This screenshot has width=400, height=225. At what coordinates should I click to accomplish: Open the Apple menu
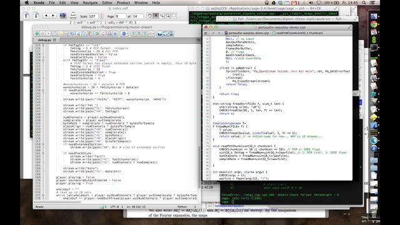coord(27,2)
